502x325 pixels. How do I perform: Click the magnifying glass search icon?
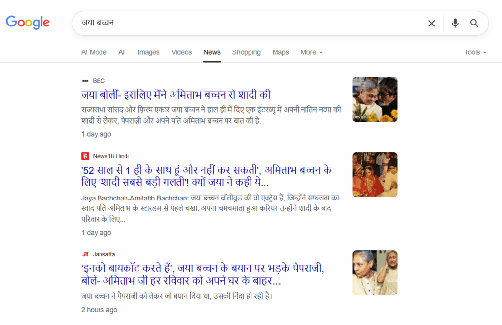click(x=474, y=23)
